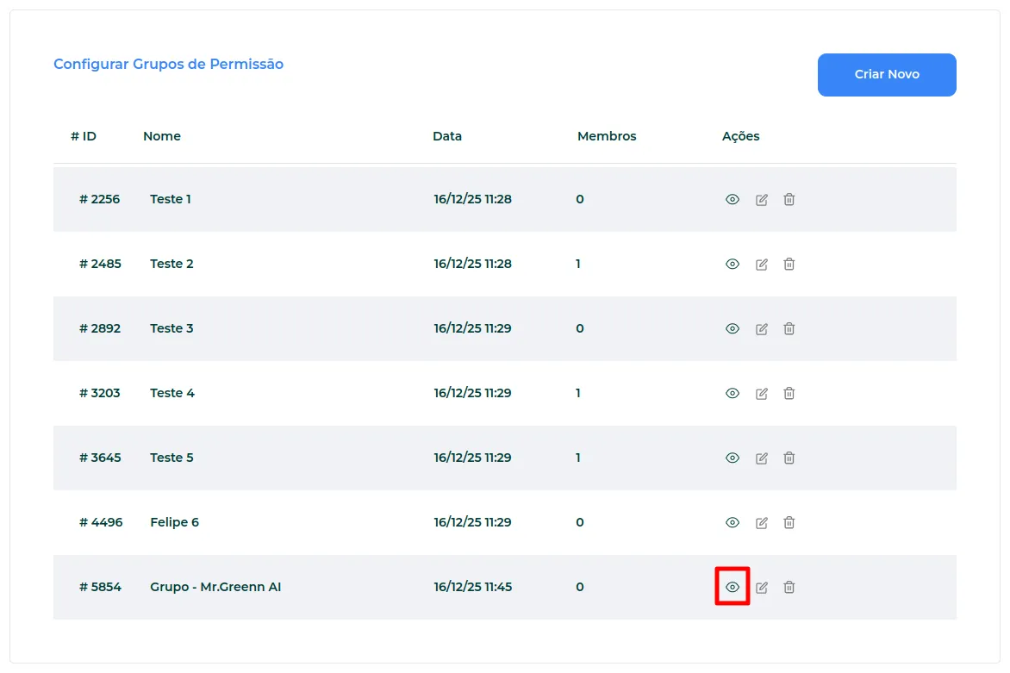Select ID # 4496 cell
Viewport: 1010px width, 673px height.
pyautogui.click(x=101, y=522)
